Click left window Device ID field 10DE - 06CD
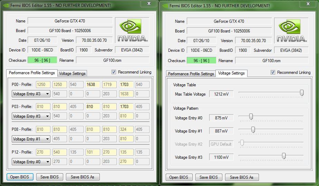 coord(42,50)
